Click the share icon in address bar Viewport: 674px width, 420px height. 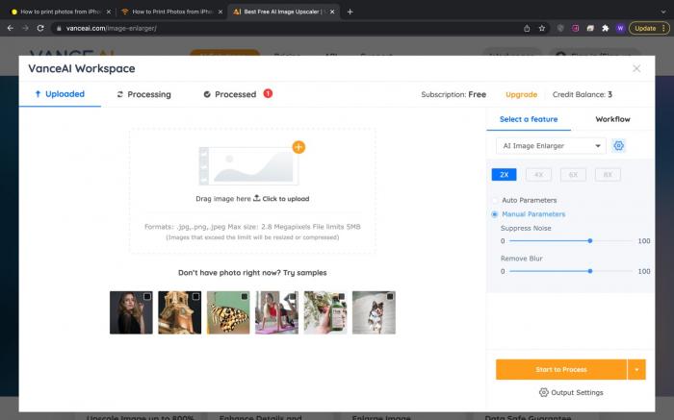point(527,28)
